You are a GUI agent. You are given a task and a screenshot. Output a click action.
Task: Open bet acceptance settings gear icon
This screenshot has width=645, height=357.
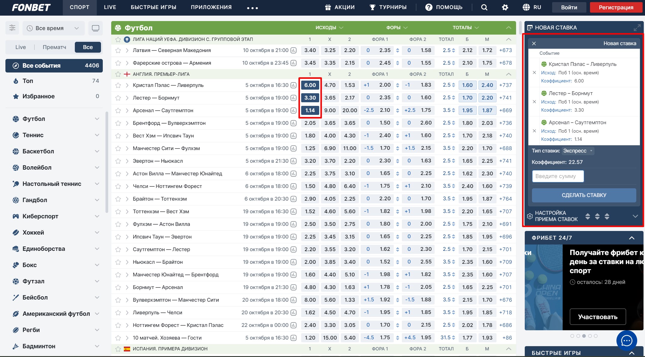(530, 216)
